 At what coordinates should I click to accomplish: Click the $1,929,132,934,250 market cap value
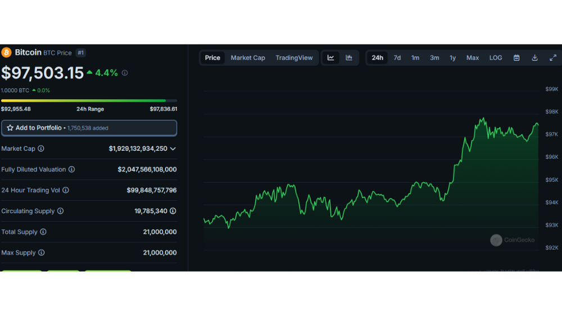[138, 148]
